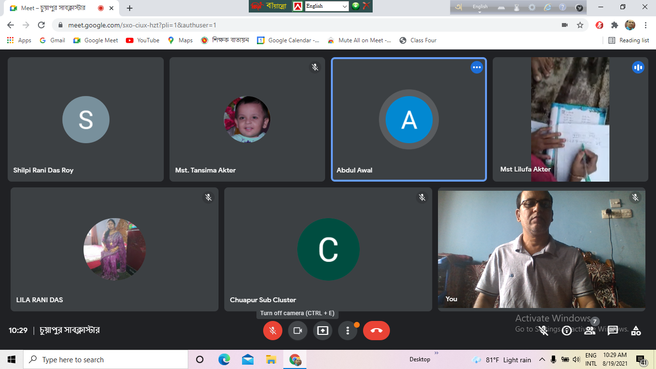
Task: Open the Chrome extensions puzzle icon
Action: point(615,25)
